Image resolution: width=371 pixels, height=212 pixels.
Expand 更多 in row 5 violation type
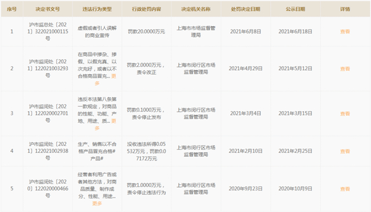(x=97, y=203)
